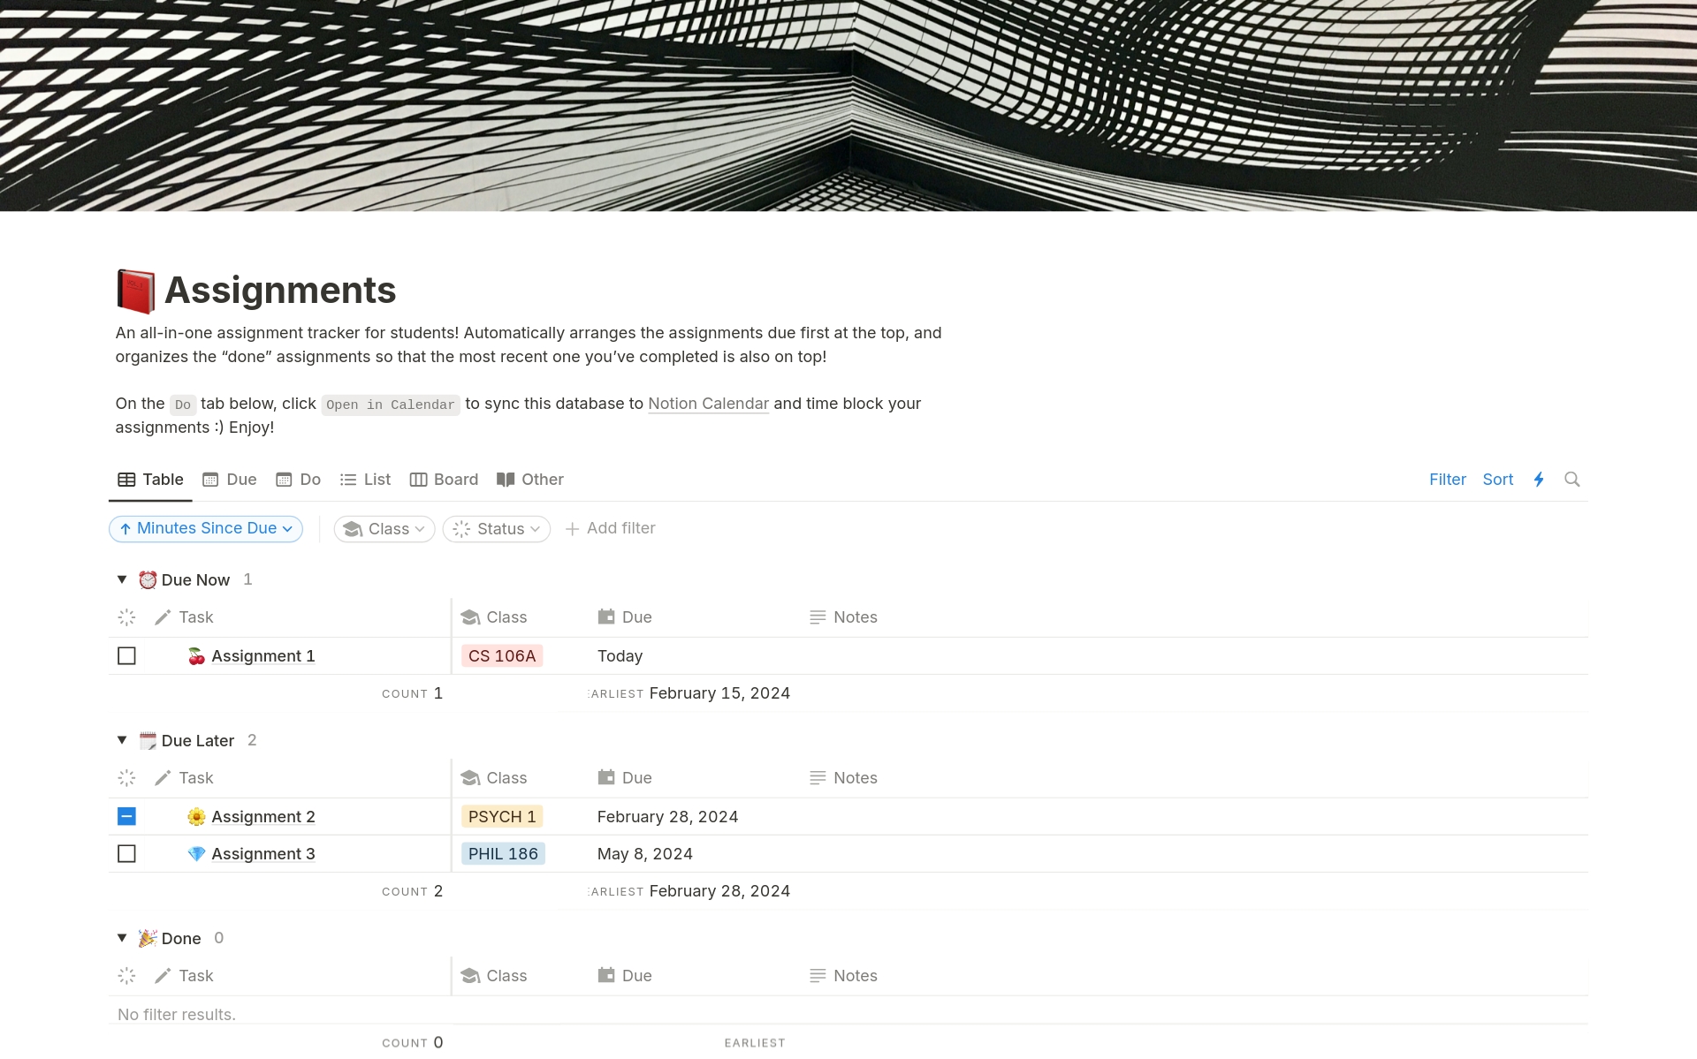Toggle checkbox for Assignment 2 status

[x=126, y=816]
